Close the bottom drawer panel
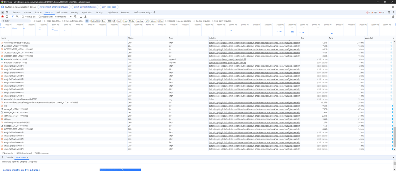Viewport: 396px width, 171px height. tap(394, 157)
